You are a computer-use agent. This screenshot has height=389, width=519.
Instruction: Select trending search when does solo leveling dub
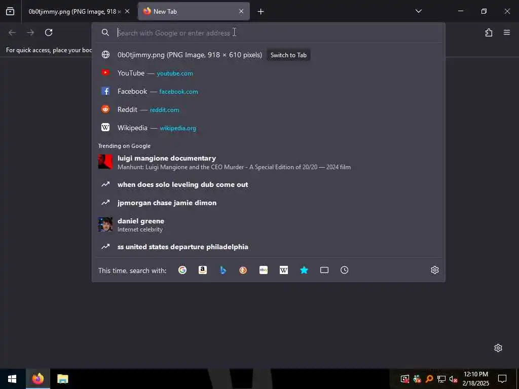tap(269, 184)
